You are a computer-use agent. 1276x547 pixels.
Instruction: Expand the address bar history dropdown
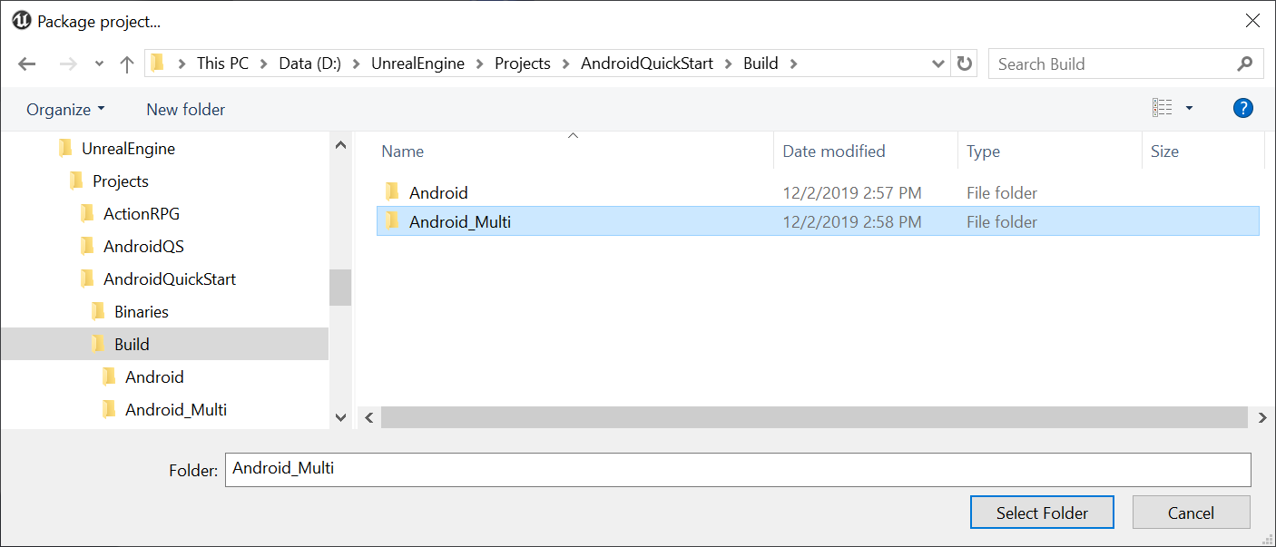pos(939,63)
